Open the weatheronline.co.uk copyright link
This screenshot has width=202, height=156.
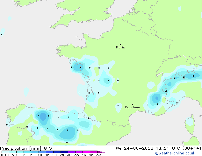[175, 153]
